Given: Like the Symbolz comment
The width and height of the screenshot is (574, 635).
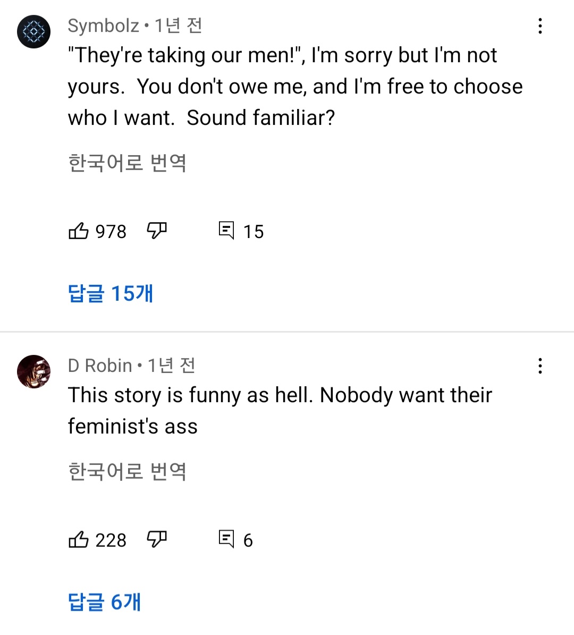Looking at the screenshot, I should click(79, 231).
